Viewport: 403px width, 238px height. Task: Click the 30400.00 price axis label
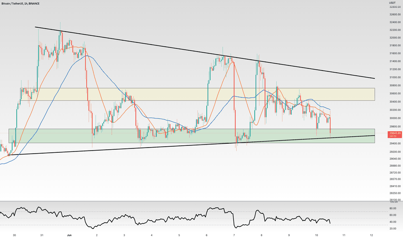(395, 102)
